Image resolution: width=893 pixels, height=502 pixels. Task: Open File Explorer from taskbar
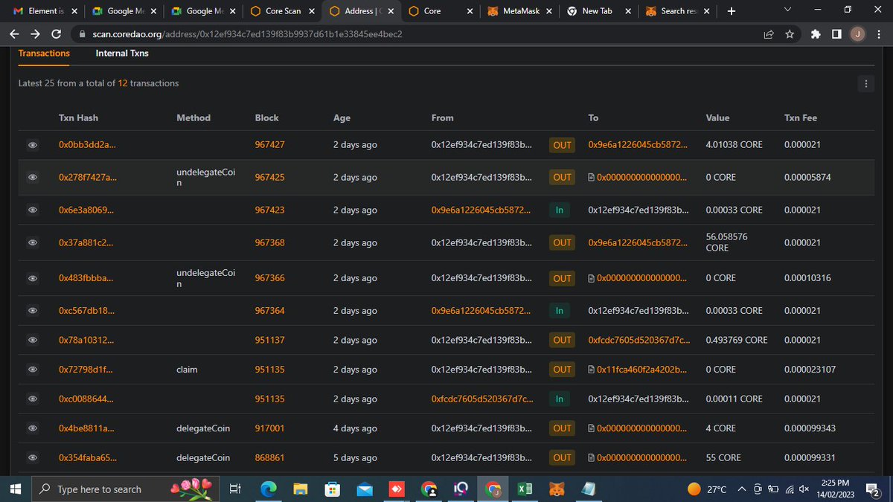pos(300,489)
